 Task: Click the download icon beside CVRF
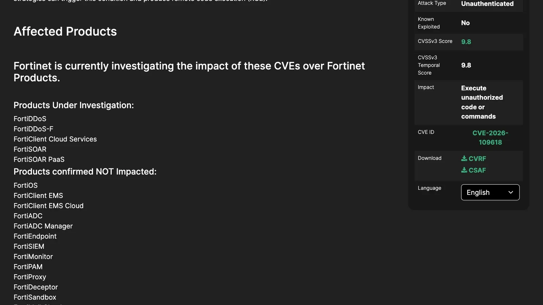coord(464,159)
